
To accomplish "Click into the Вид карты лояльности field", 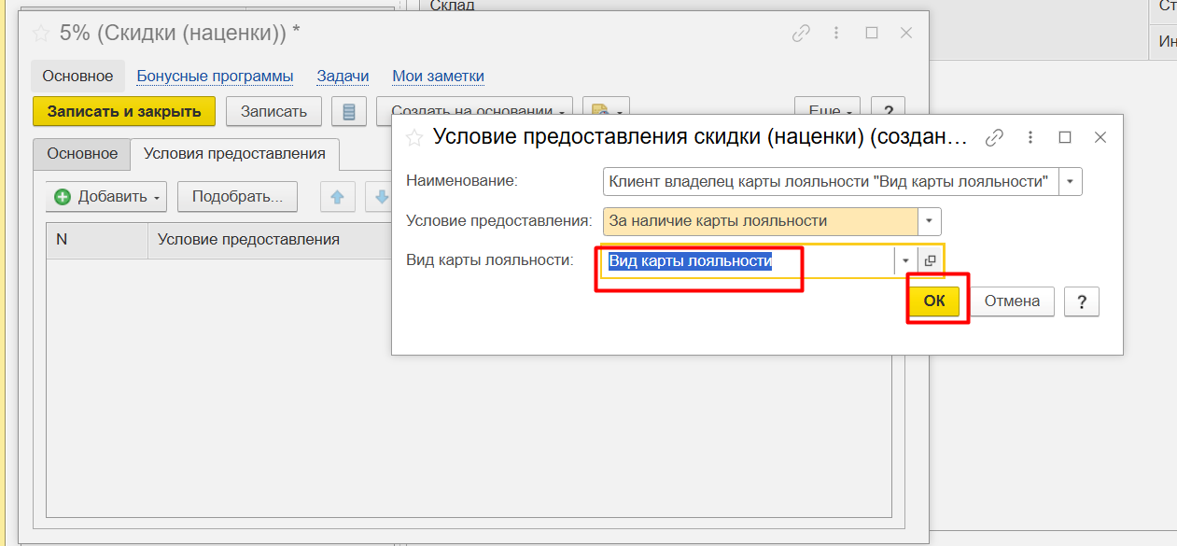I will click(747, 261).
